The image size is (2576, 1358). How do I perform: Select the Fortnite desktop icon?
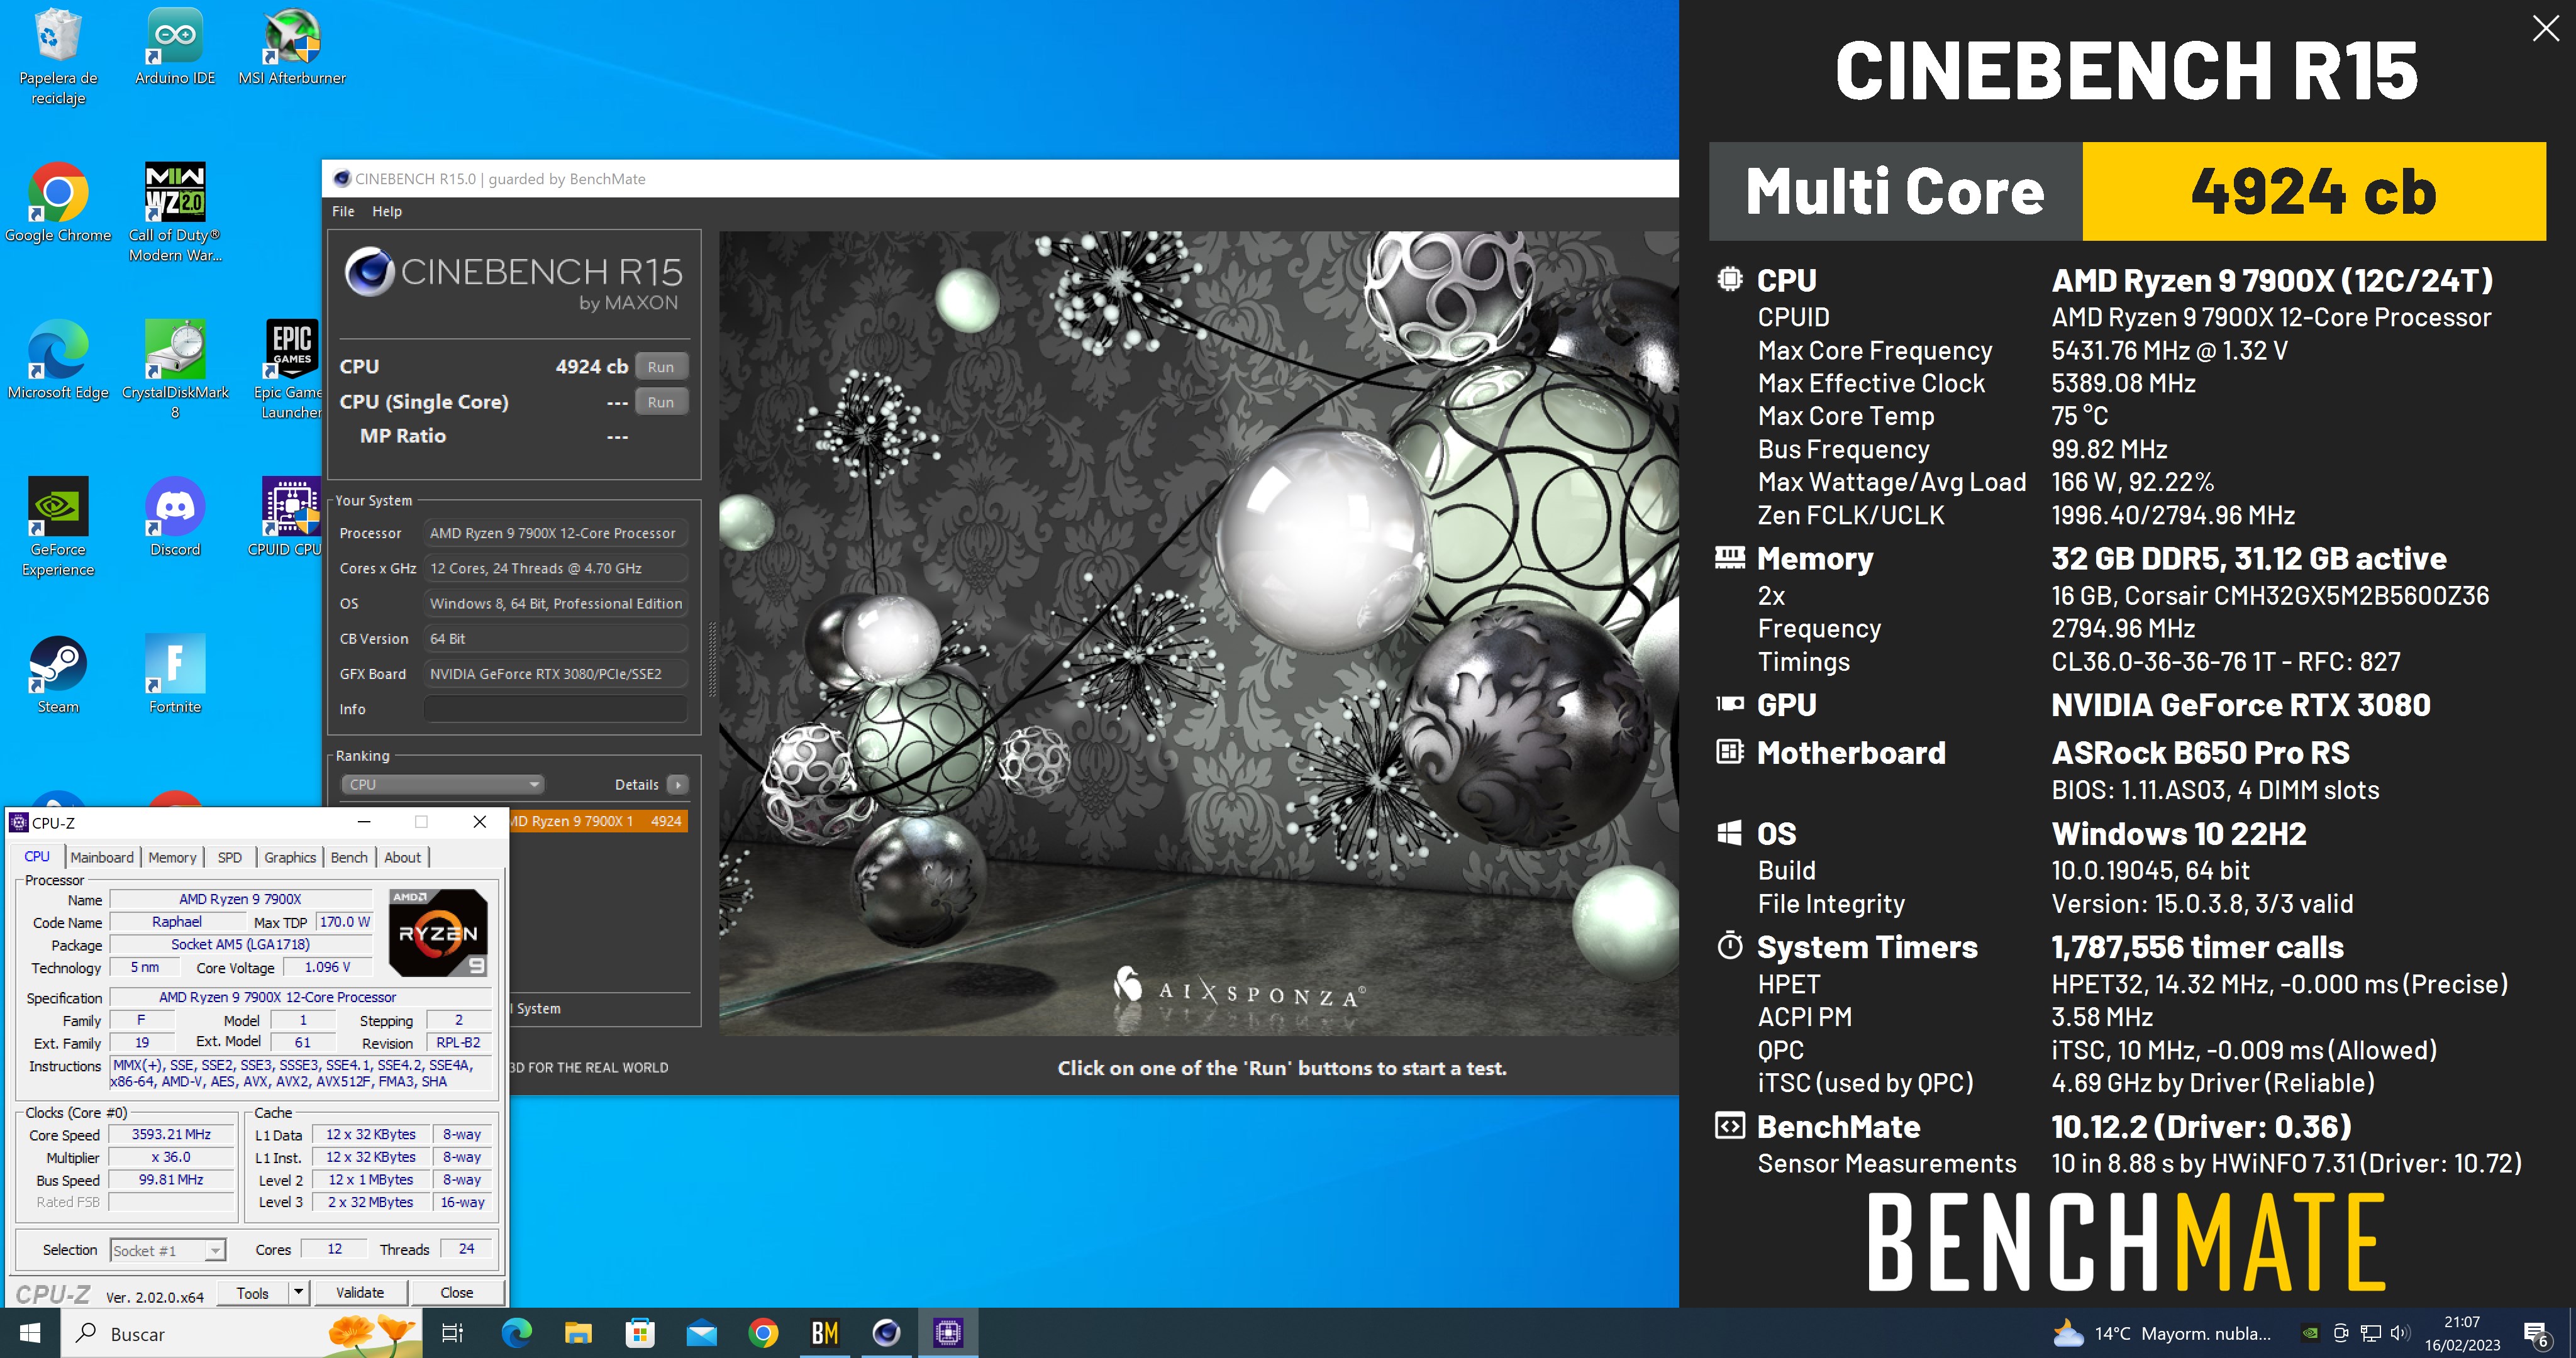175,674
